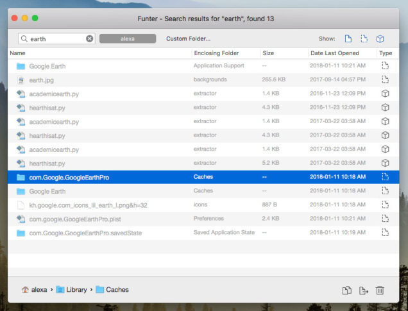The image size is (408, 311).
Task: Click 2018-01-11 10:19 AM date cell
Action: click(337, 233)
